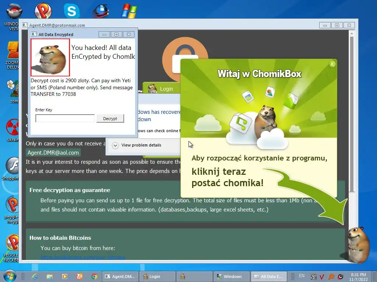Minimize the Agent.DMR@protonmail.com window
The height and width of the screenshot is (282, 377).
pyautogui.click(x=325, y=25)
